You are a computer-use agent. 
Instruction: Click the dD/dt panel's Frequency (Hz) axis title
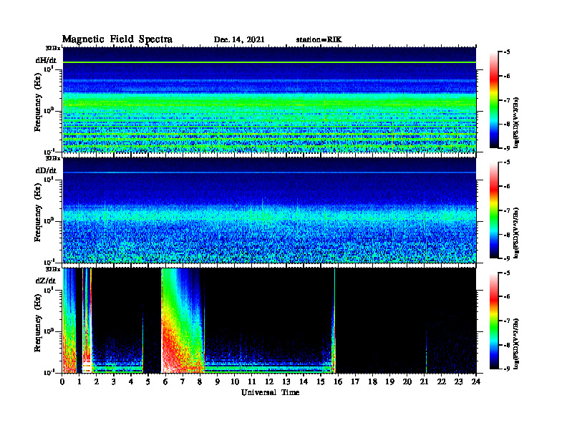tap(38, 213)
